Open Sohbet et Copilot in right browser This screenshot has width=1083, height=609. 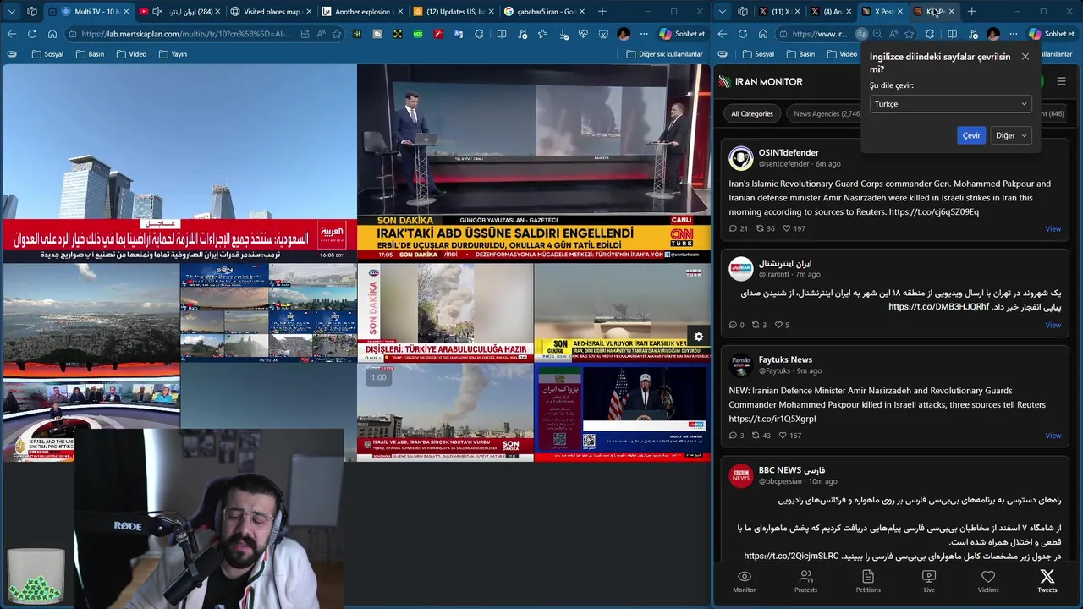[1051, 34]
